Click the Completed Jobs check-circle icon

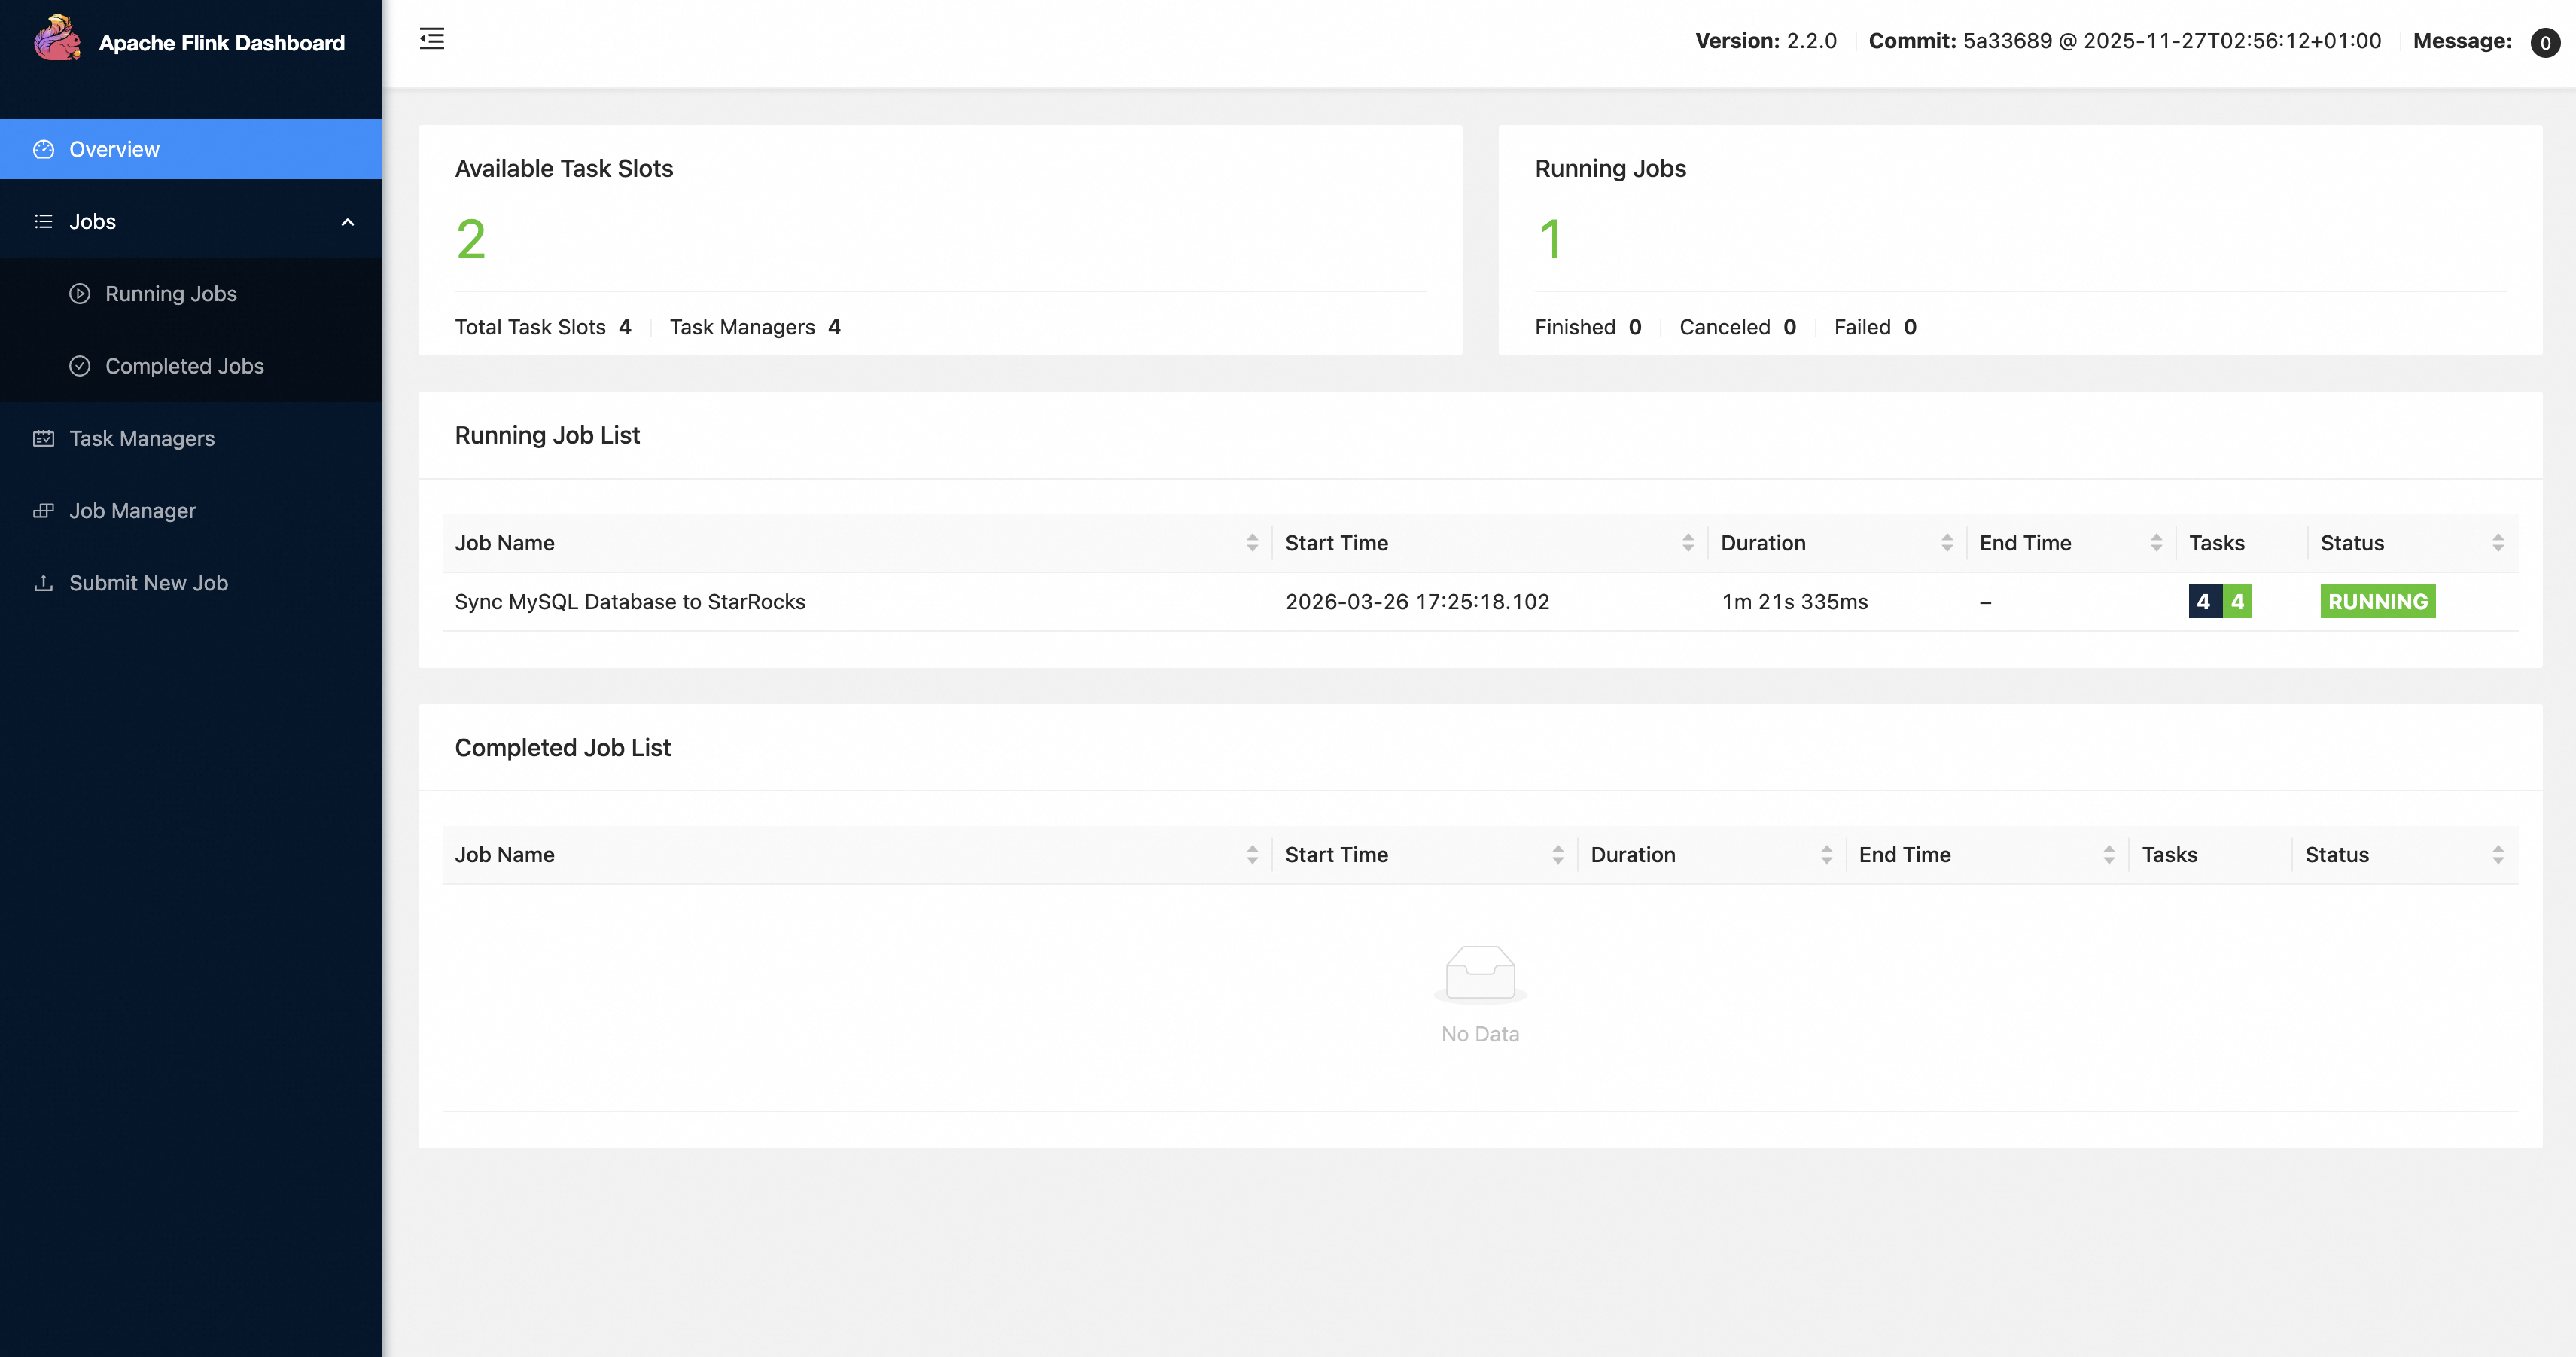(80, 366)
